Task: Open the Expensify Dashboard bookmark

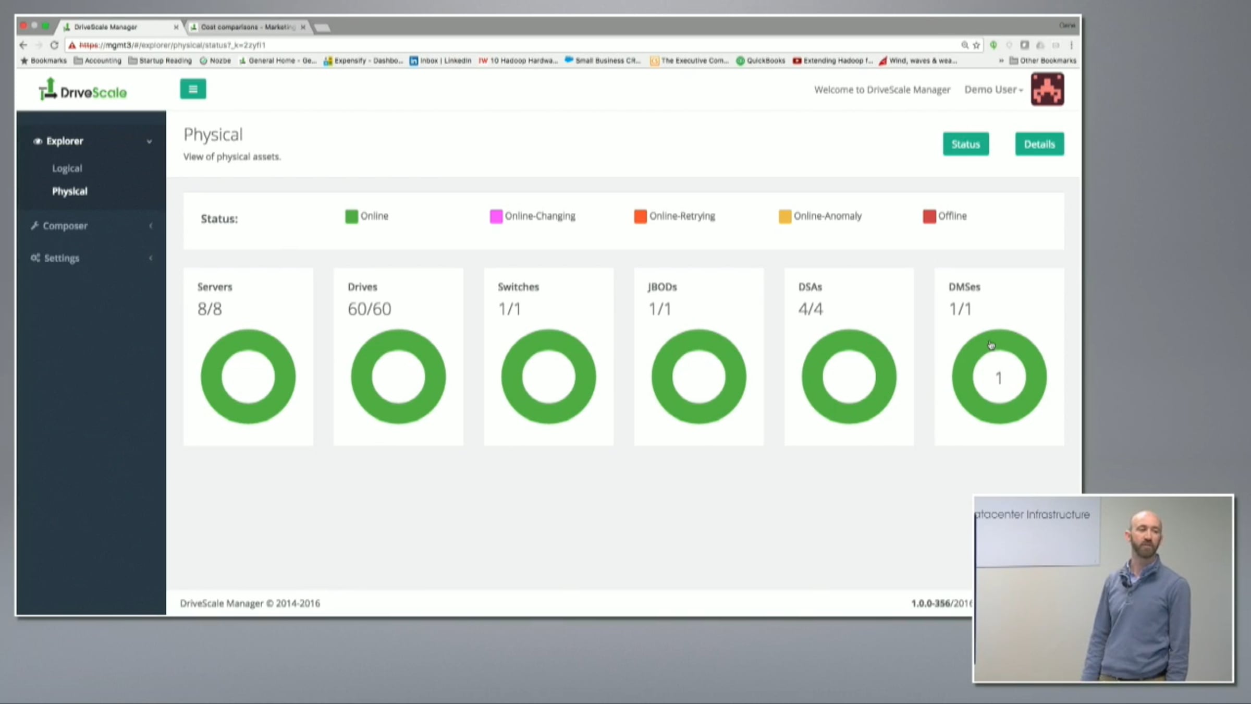Action: (363, 61)
